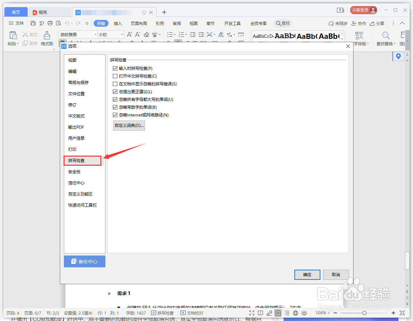Click the 自定义词典 button

coord(129,125)
